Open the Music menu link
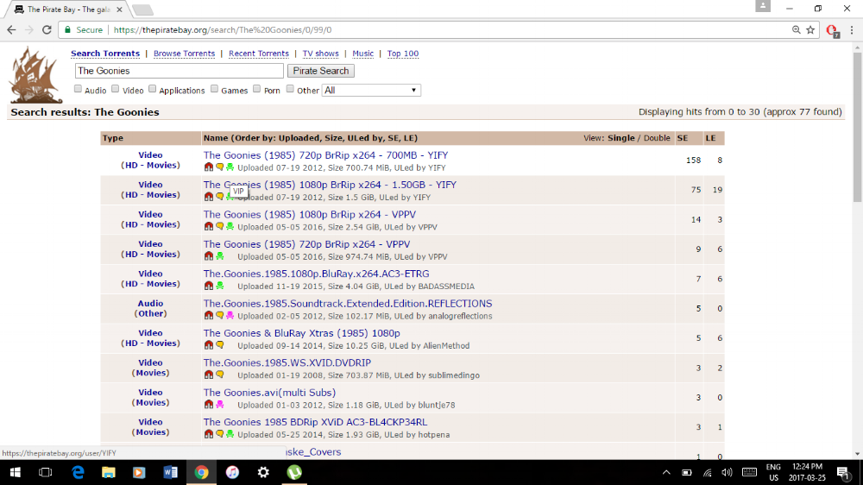 pos(362,54)
